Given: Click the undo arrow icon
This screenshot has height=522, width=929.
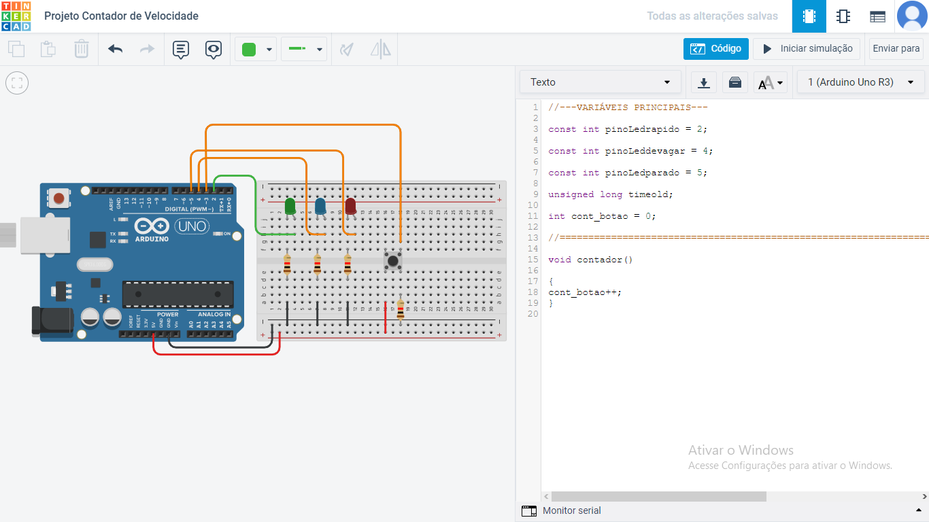Looking at the screenshot, I should click(116, 49).
